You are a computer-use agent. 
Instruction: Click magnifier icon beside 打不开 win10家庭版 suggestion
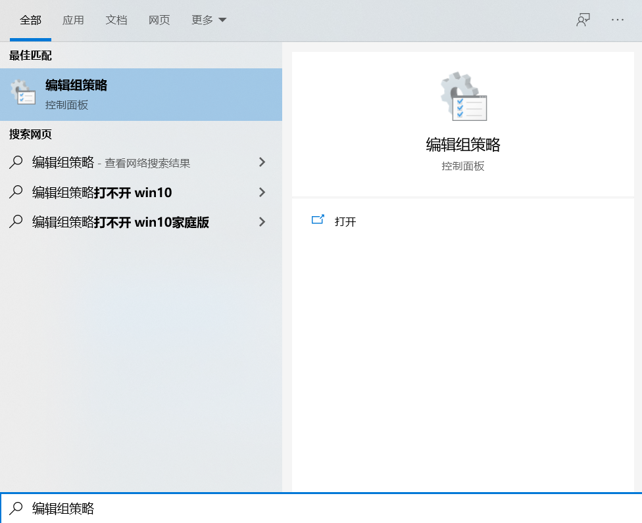[16, 222]
